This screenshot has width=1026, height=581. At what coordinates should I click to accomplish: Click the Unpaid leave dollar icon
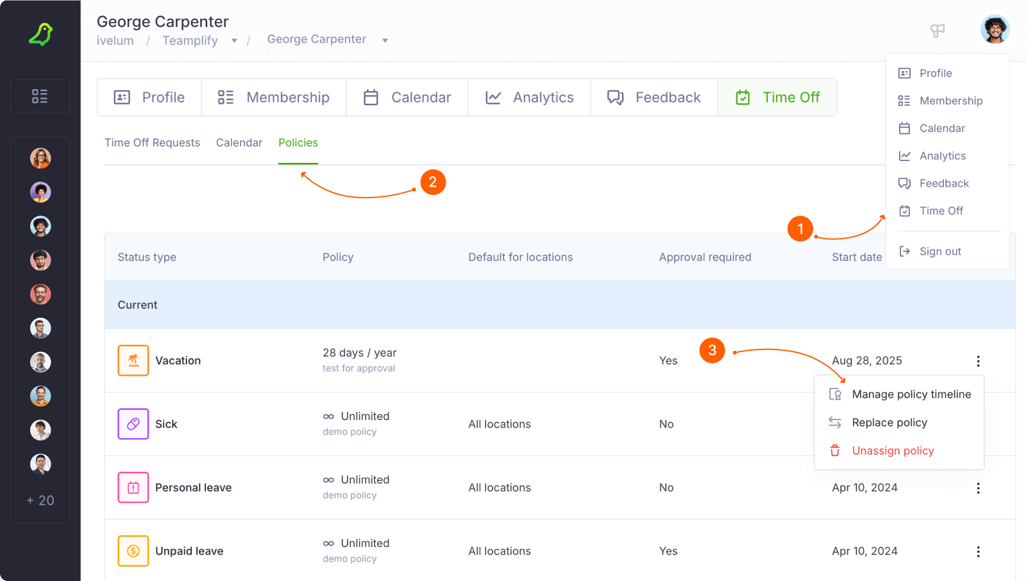pyautogui.click(x=133, y=551)
